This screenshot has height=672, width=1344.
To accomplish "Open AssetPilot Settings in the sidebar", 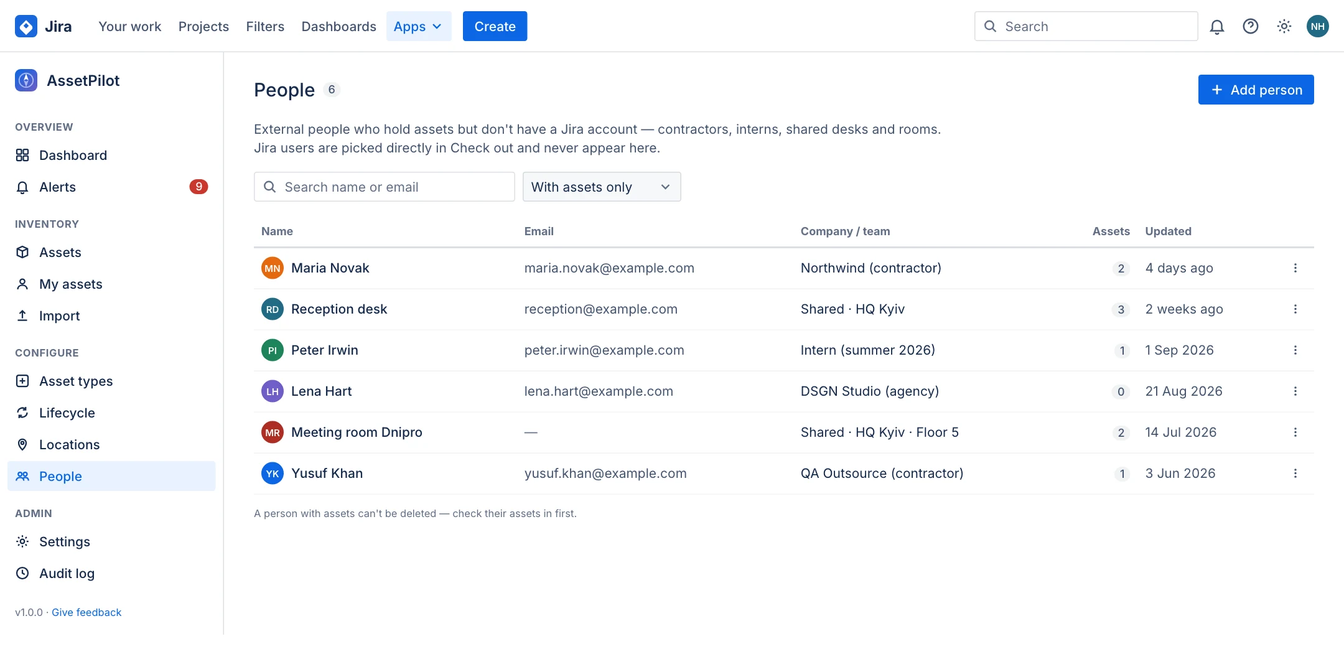I will tap(111, 541).
